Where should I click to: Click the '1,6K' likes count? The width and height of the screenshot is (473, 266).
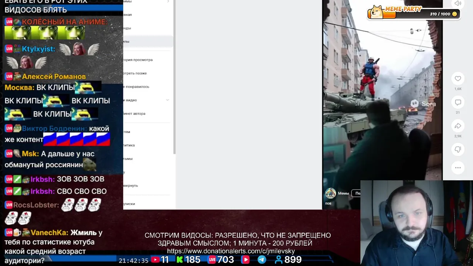458,89
